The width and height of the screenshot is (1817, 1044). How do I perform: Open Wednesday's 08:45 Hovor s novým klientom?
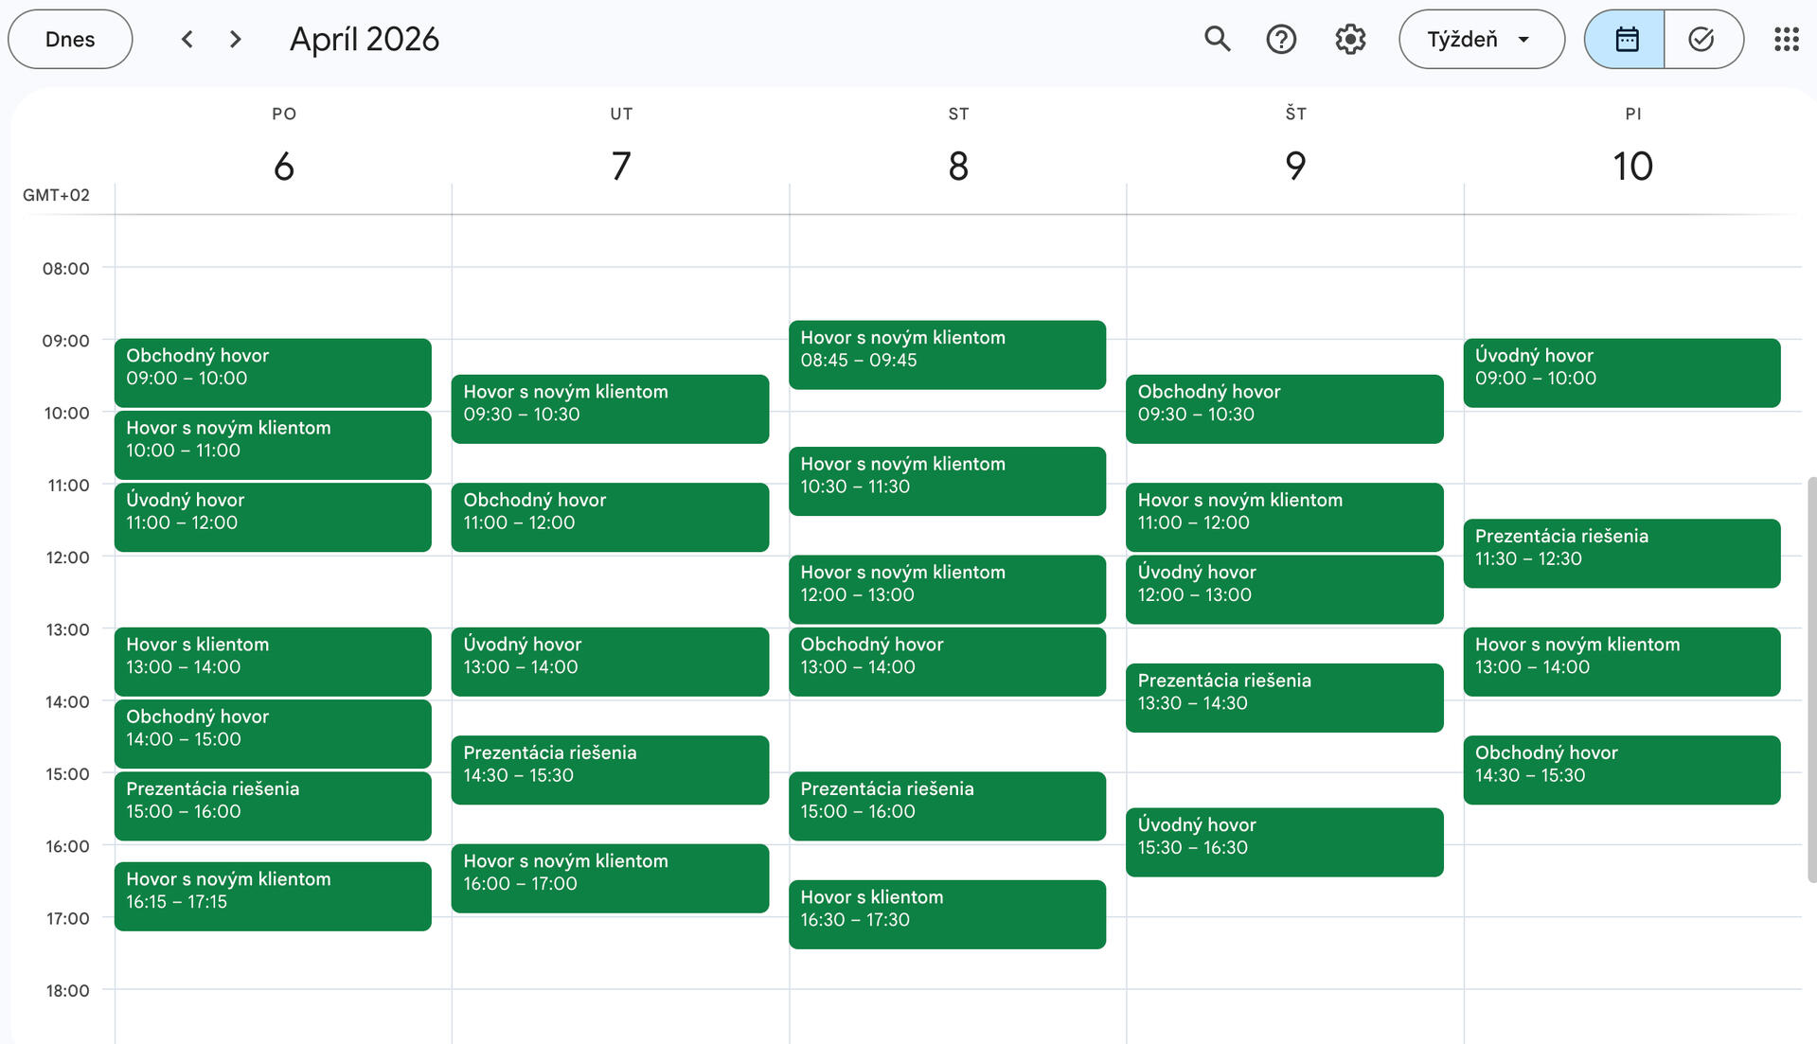tap(947, 354)
